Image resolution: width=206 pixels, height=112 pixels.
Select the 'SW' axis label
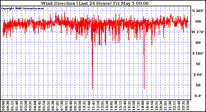tap(198, 43)
